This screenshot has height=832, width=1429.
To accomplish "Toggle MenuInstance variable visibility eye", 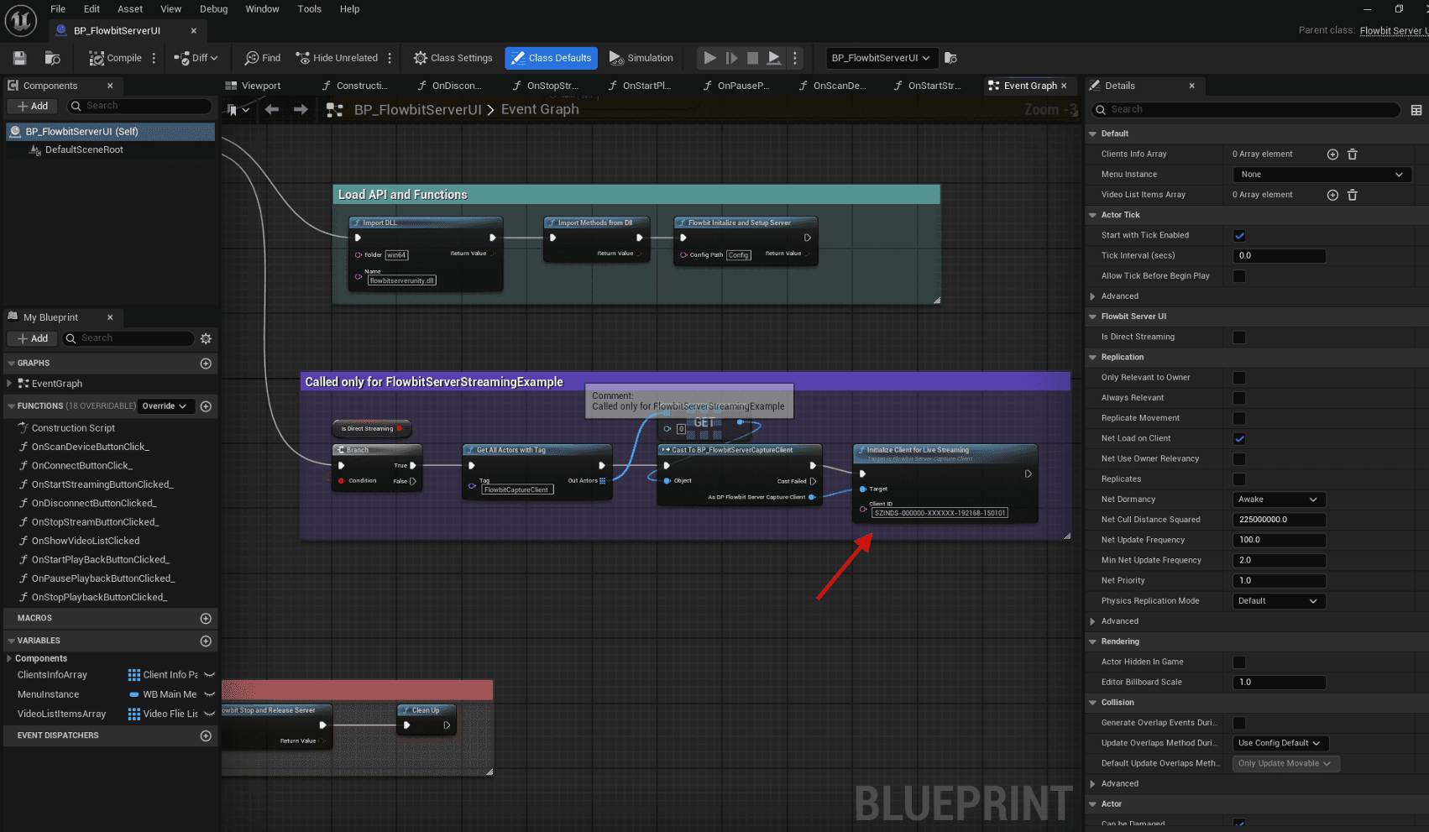I will [x=210, y=694].
